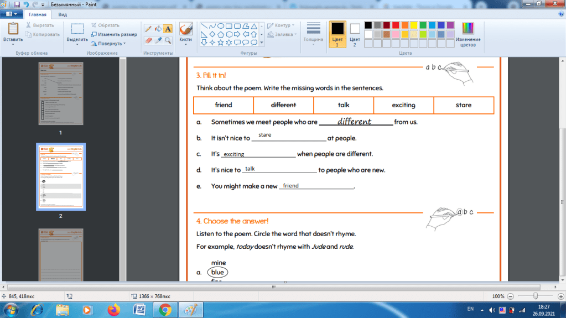566x318 pixels.
Task: Select Цвет 2 as active color
Action: pos(355,34)
